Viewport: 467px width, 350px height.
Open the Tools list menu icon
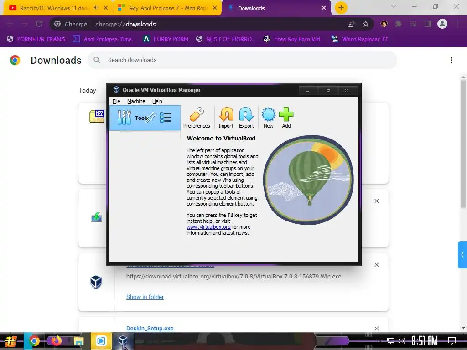(x=165, y=117)
